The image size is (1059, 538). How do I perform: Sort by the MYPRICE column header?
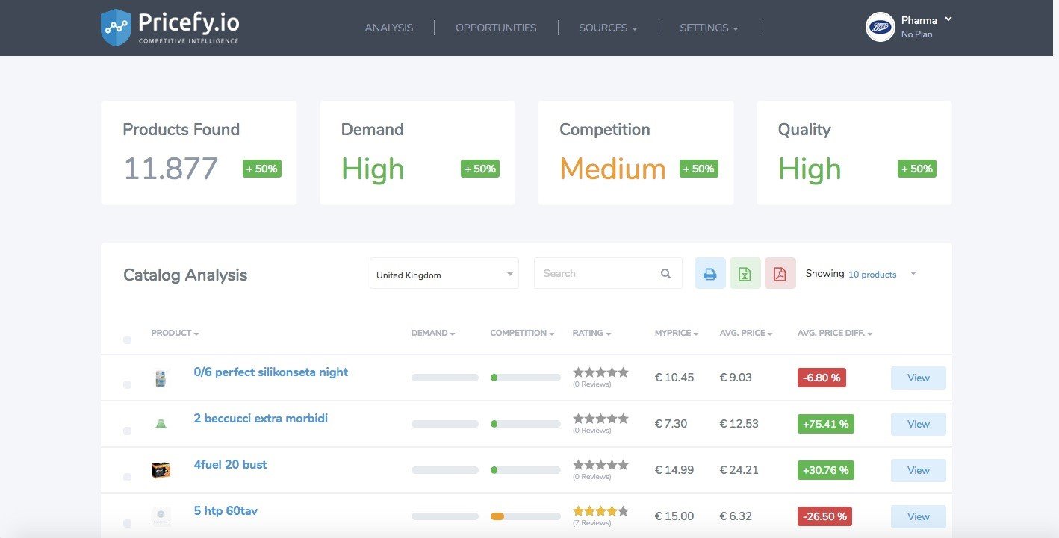pyautogui.click(x=677, y=333)
